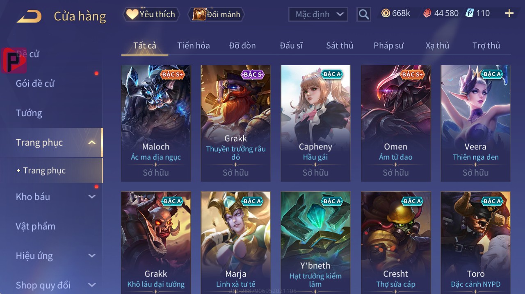Click the gold coin icon showing 668k
The image size is (525, 294).
(386, 13)
